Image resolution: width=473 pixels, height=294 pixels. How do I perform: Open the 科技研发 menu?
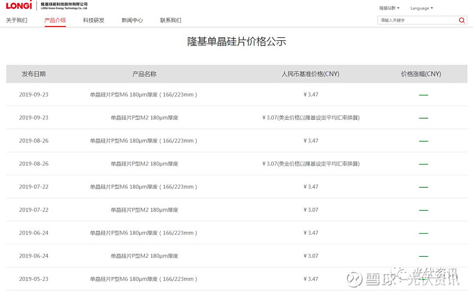[x=93, y=20]
